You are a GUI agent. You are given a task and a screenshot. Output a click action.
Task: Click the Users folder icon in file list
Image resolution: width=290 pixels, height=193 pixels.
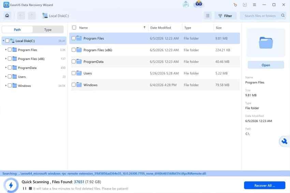[x=79, y=73]
